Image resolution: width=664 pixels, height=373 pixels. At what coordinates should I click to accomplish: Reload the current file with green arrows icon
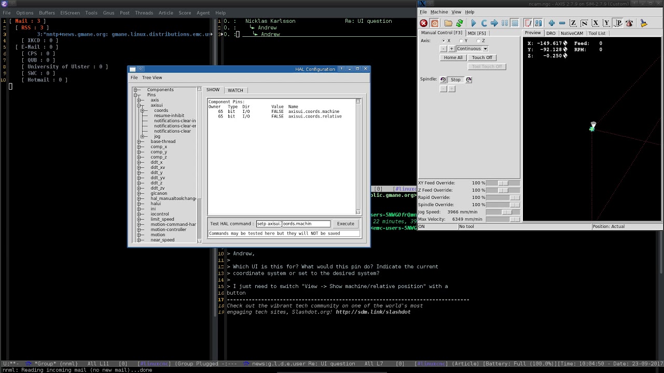coord(460,23)
